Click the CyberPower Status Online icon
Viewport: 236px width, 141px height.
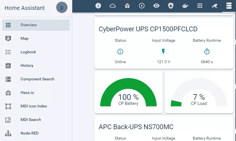pyautogui.click(x=120, y=52)
